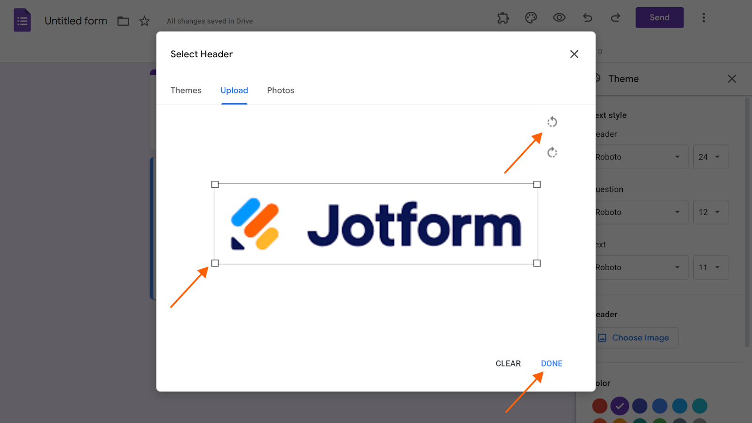Open the Question font size 12 dropdown

point(711,212)
